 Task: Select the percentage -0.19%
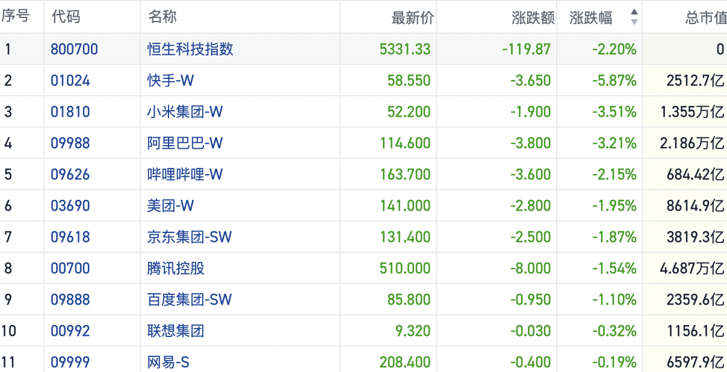(613, 362)
